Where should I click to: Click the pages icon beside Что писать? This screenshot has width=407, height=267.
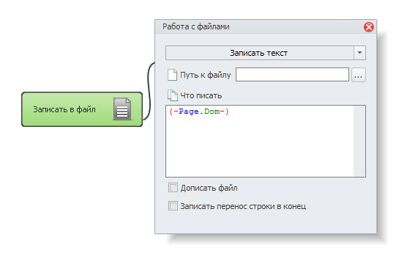[x=173, y=95]
